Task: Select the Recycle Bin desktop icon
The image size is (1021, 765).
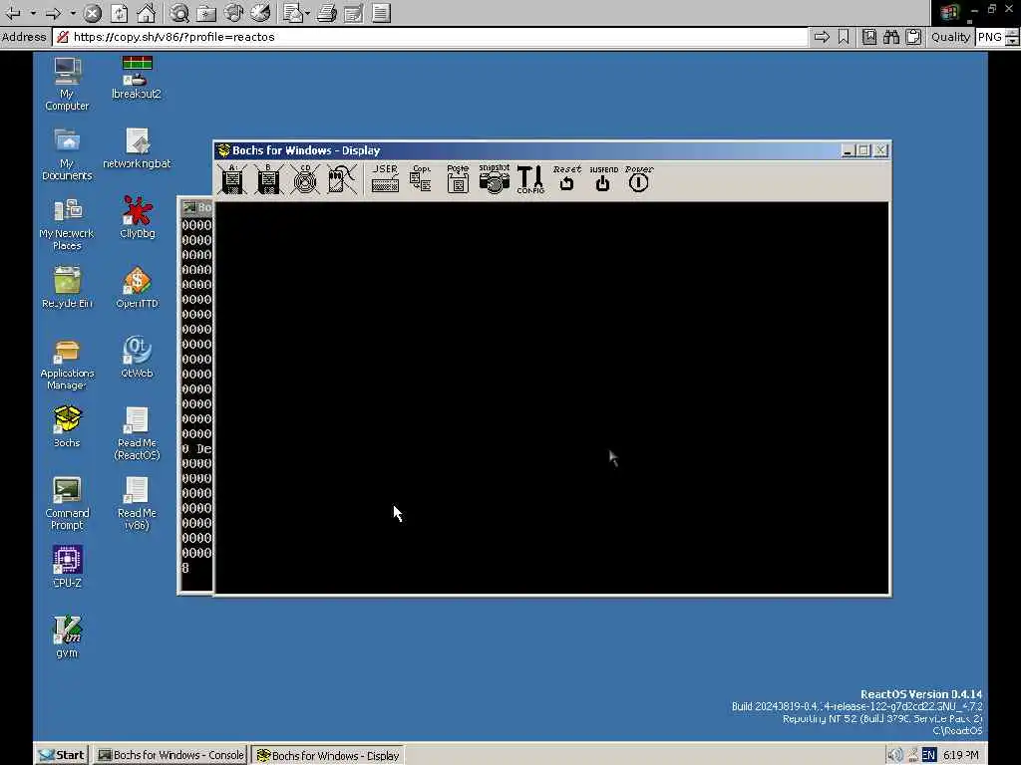Action: coord(67,287)
